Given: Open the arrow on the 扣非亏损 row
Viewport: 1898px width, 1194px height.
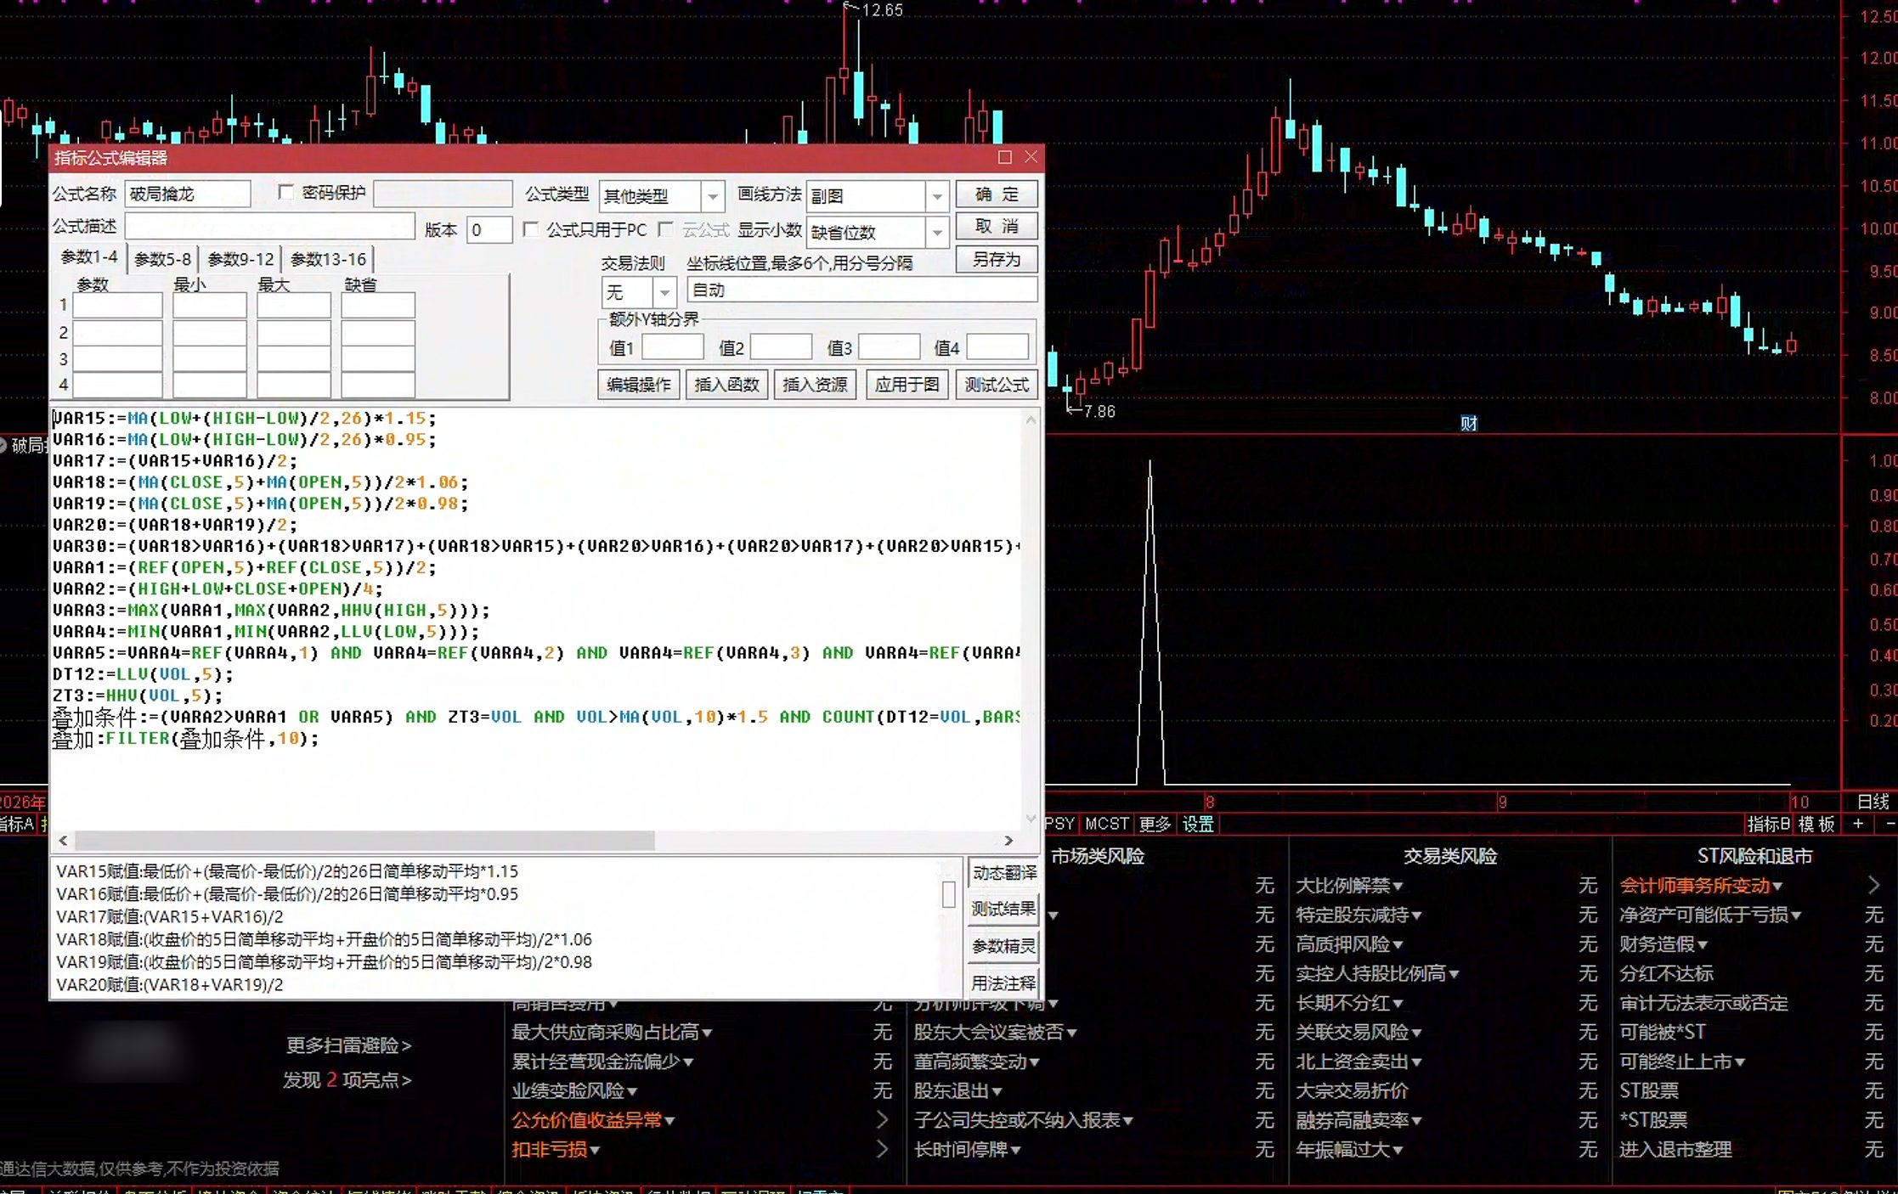Looking at the screenshot, I should (x=883, y=1150).
